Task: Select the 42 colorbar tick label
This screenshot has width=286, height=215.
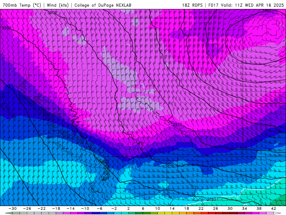Action: tap(273, 209)
